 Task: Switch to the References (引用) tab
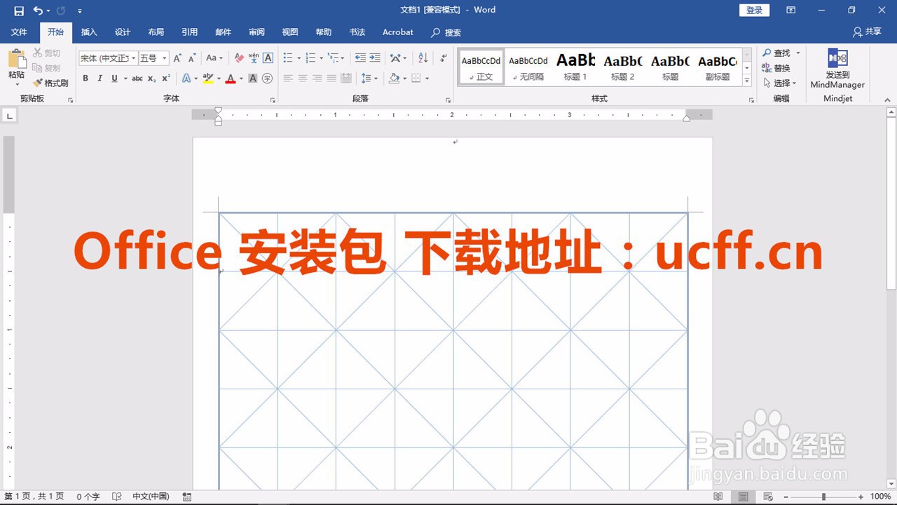(190, 32)
